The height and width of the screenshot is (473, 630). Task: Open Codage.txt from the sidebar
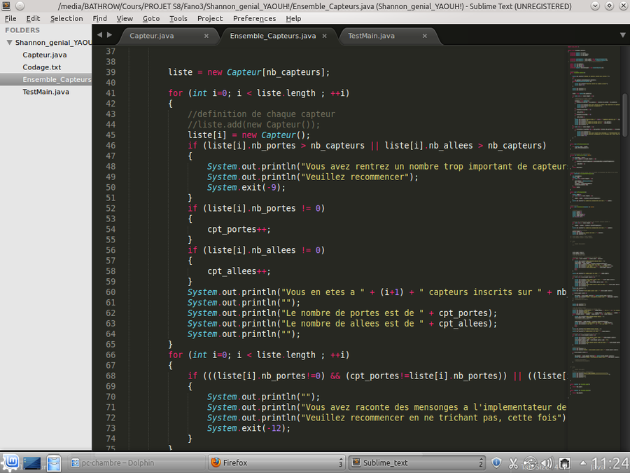pos(41,67)
